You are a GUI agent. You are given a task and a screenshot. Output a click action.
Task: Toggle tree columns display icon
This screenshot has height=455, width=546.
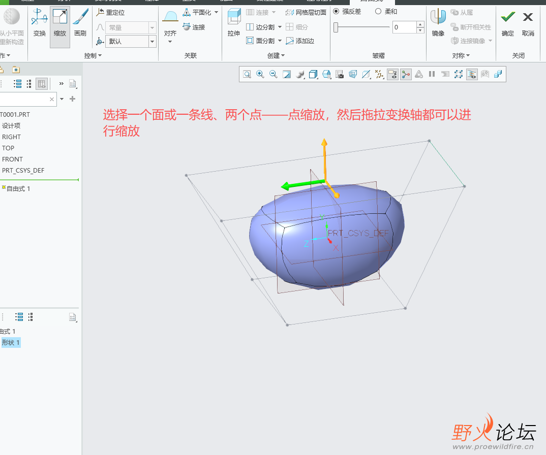coord(42,83)
